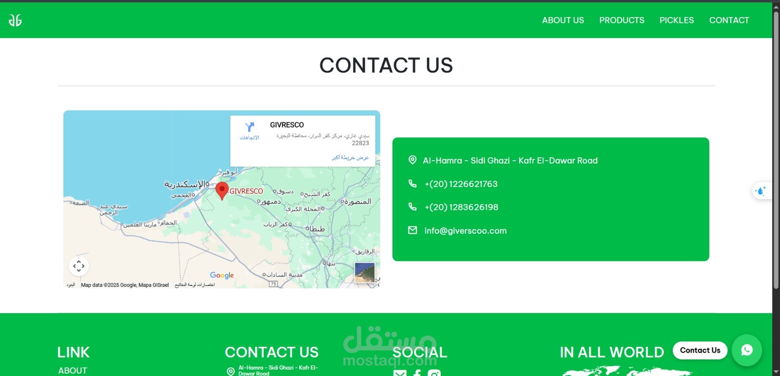
Task: Click the envelope icon beside email
Action: (412, 230)
